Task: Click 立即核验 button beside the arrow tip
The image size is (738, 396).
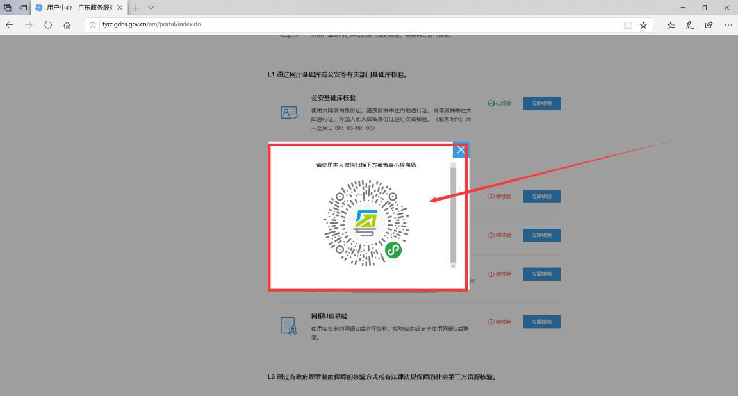Action: tap(541, 196)
